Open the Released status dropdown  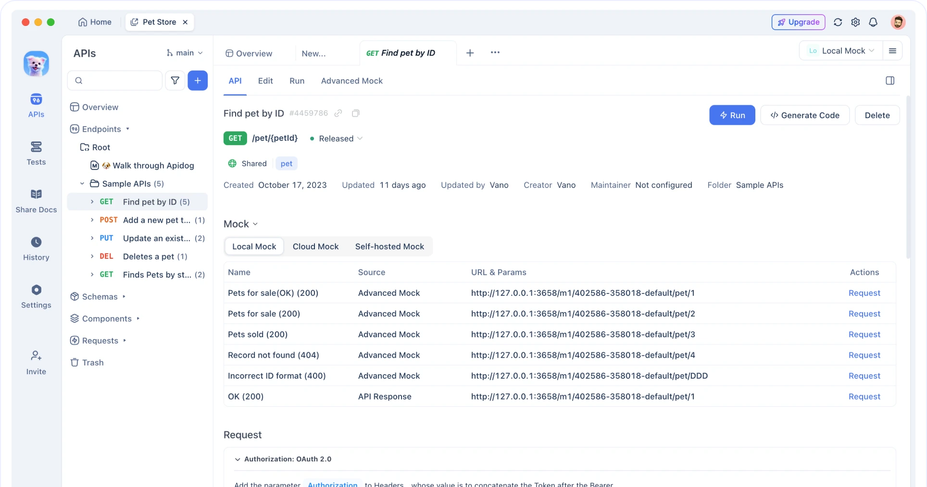(x=337, y=139)
